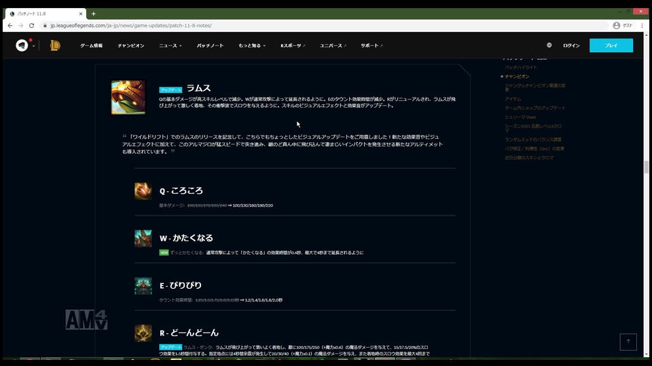The image size is (652, 366).
Task: Click the browser back arrow
Action: (x=10, y=25)
